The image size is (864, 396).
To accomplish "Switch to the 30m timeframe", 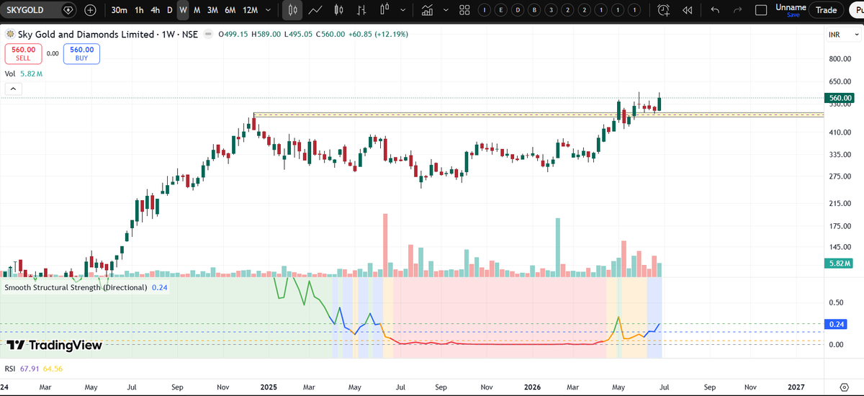I will pos(120,10).
